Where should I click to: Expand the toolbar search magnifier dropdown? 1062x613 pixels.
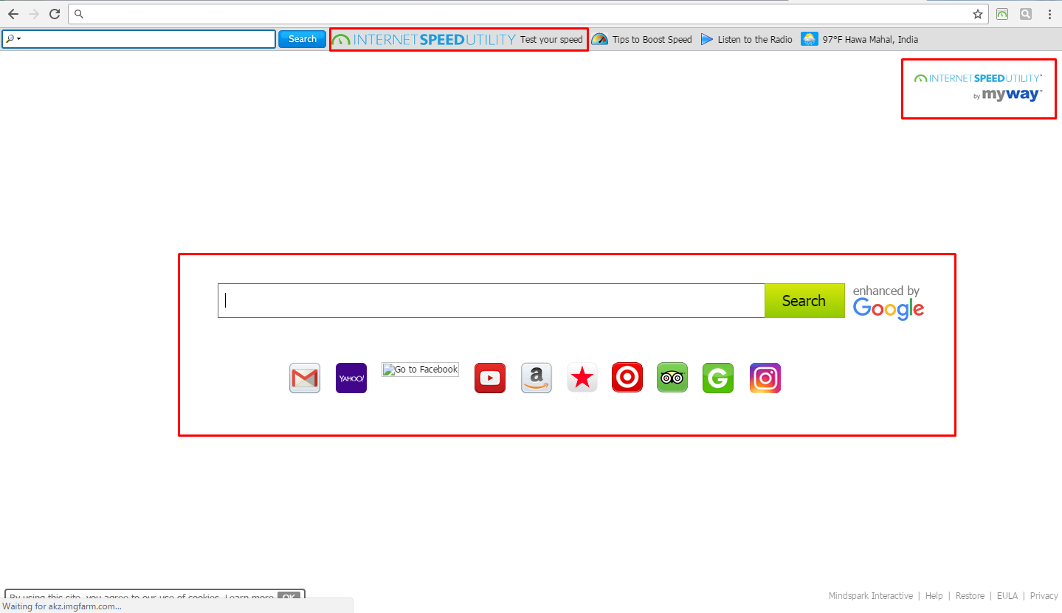pyautogui.click(x=13, y=39)
